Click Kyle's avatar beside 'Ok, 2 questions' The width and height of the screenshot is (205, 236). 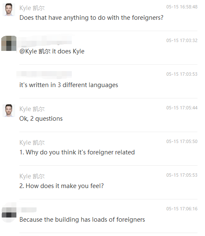(x=9, y=111)
